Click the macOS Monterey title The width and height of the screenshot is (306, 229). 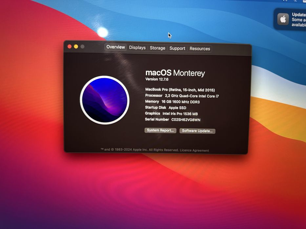point(175,73)
